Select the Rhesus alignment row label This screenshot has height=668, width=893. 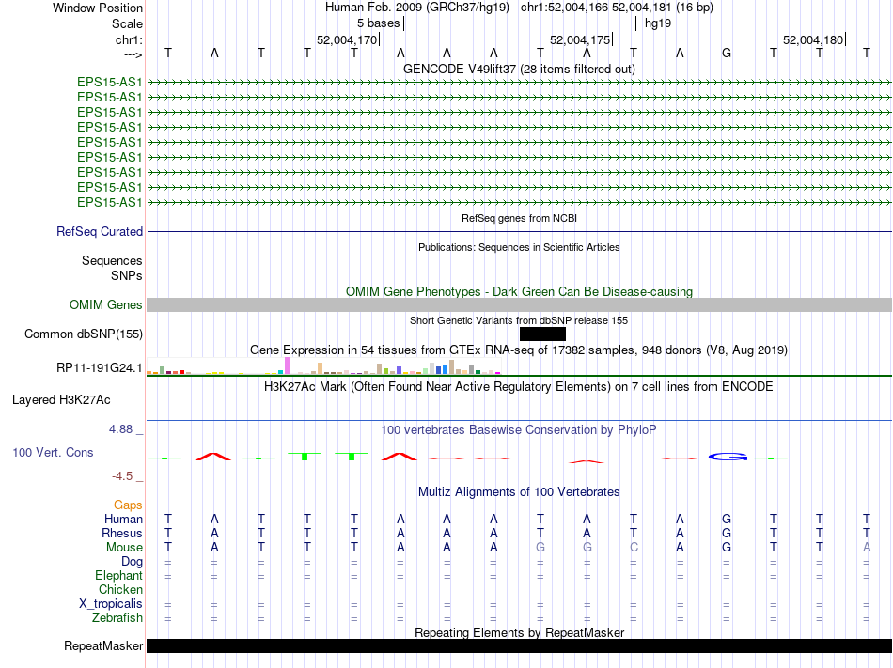coord(122,533)
